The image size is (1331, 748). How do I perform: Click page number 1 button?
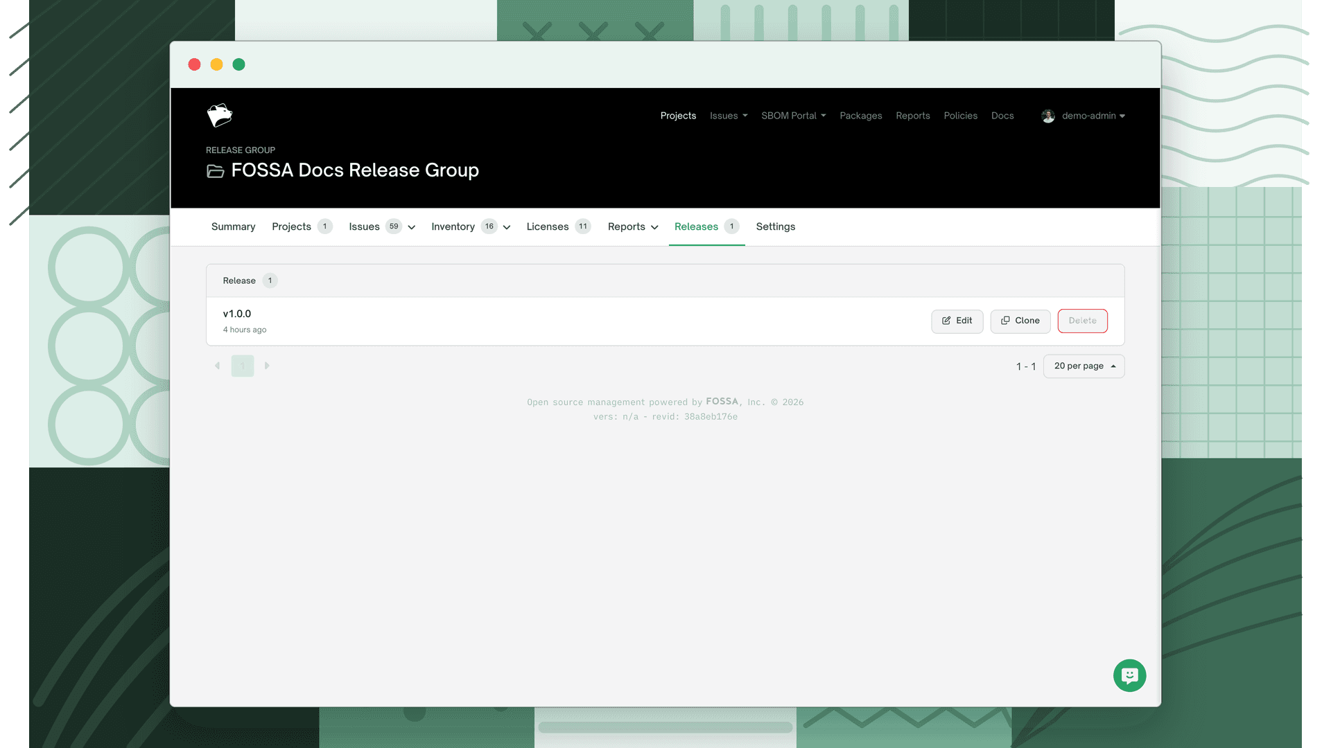click(x=243, y=366)
